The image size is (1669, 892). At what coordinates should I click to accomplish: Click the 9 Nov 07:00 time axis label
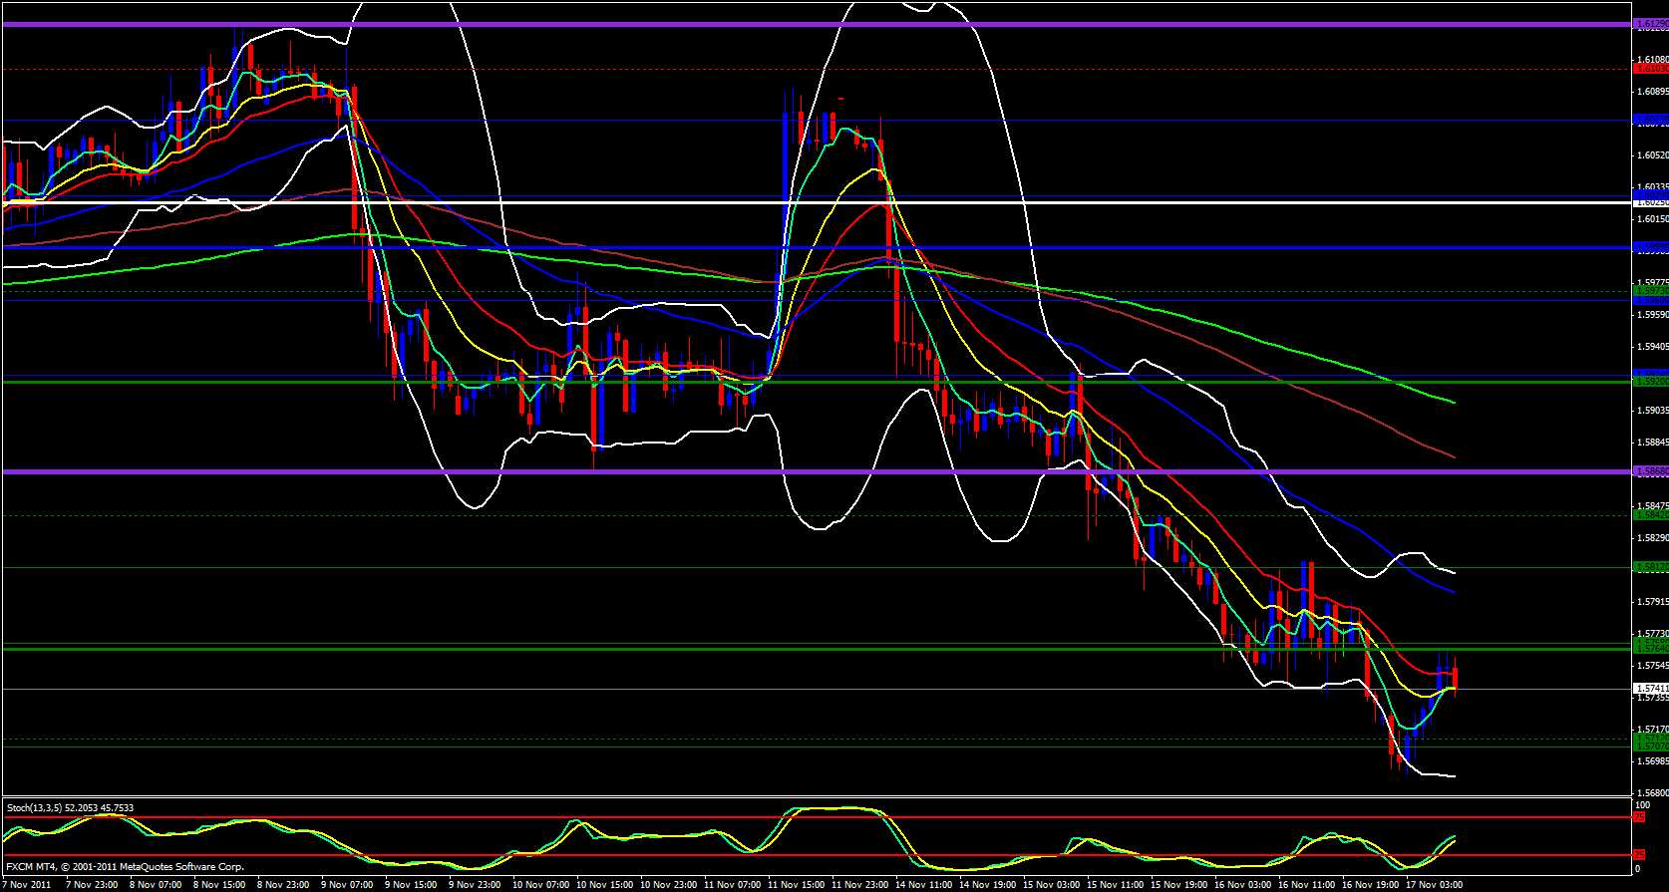pos(348,884)
